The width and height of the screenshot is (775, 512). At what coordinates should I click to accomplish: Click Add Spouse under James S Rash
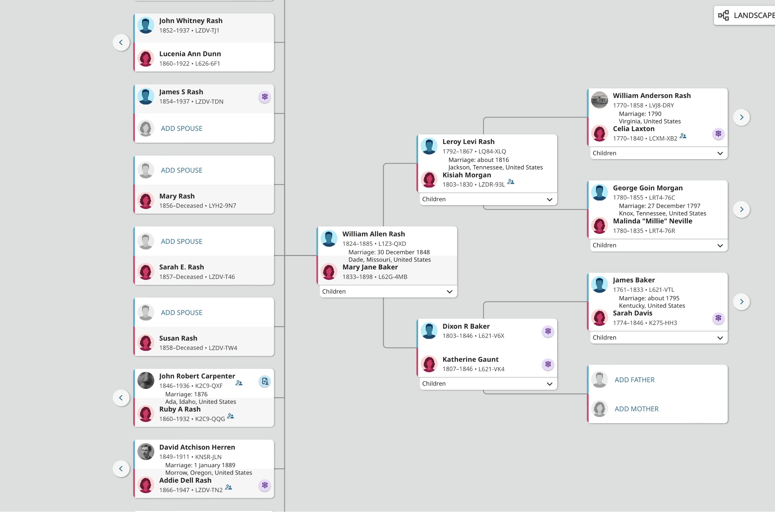click(x=182, y=128)
